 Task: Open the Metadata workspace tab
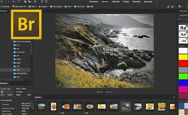click(x=136, y=2)
